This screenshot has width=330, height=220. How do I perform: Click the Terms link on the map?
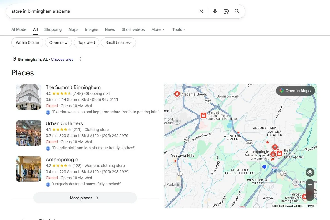click(x=310, y=206)
